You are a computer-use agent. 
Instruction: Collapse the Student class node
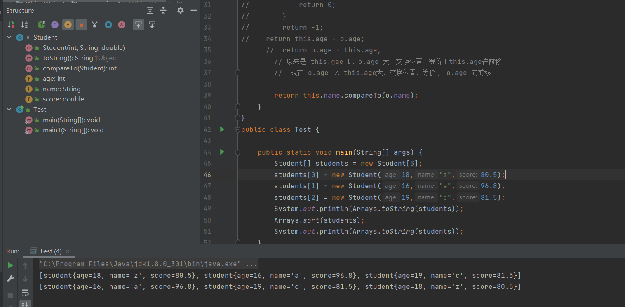click(x=9, y=37)
